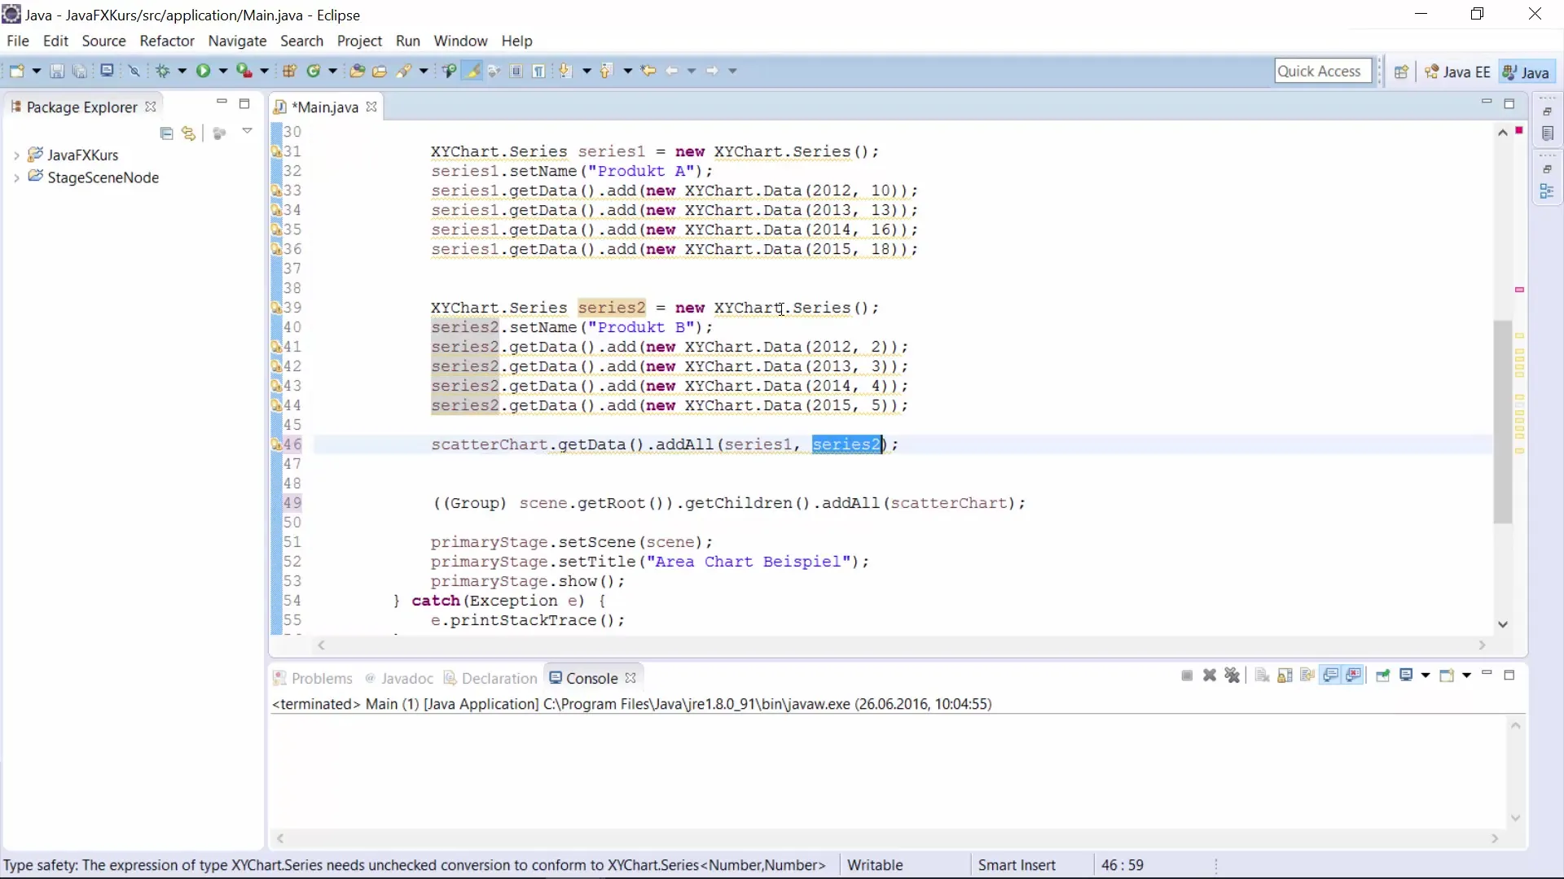Viewport: 1564px width, 879px height.
Task: Click the Display Selected Console icon
Action: [x=1406, y=676]
